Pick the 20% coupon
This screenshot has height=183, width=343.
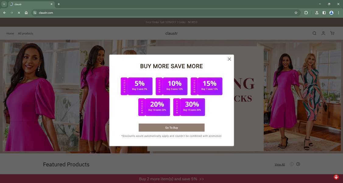point(154,107)
